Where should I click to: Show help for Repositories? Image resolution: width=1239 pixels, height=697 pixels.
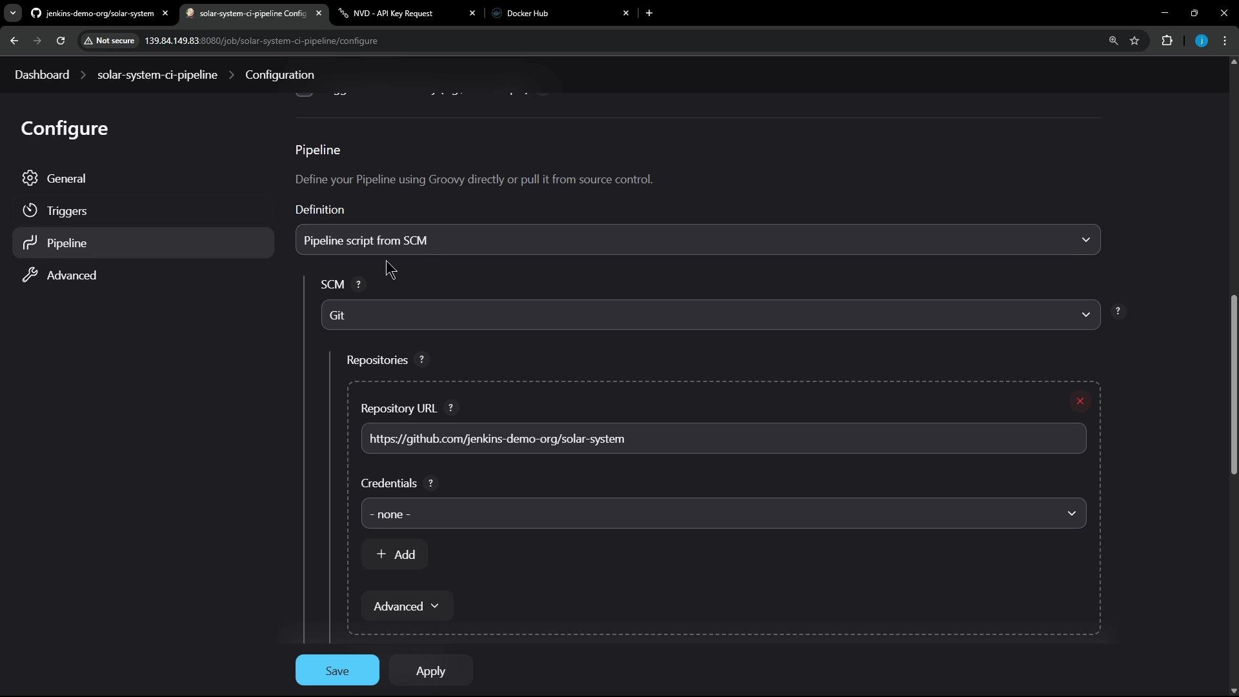(421, 360)
